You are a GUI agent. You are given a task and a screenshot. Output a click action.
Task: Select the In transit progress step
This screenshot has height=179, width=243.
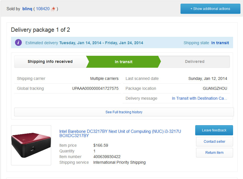point(124,62)
